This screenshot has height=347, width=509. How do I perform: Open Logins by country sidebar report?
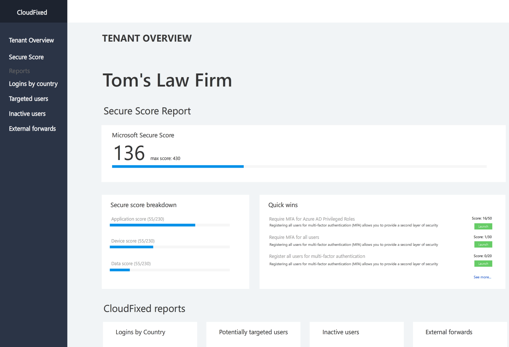point(33,84)
